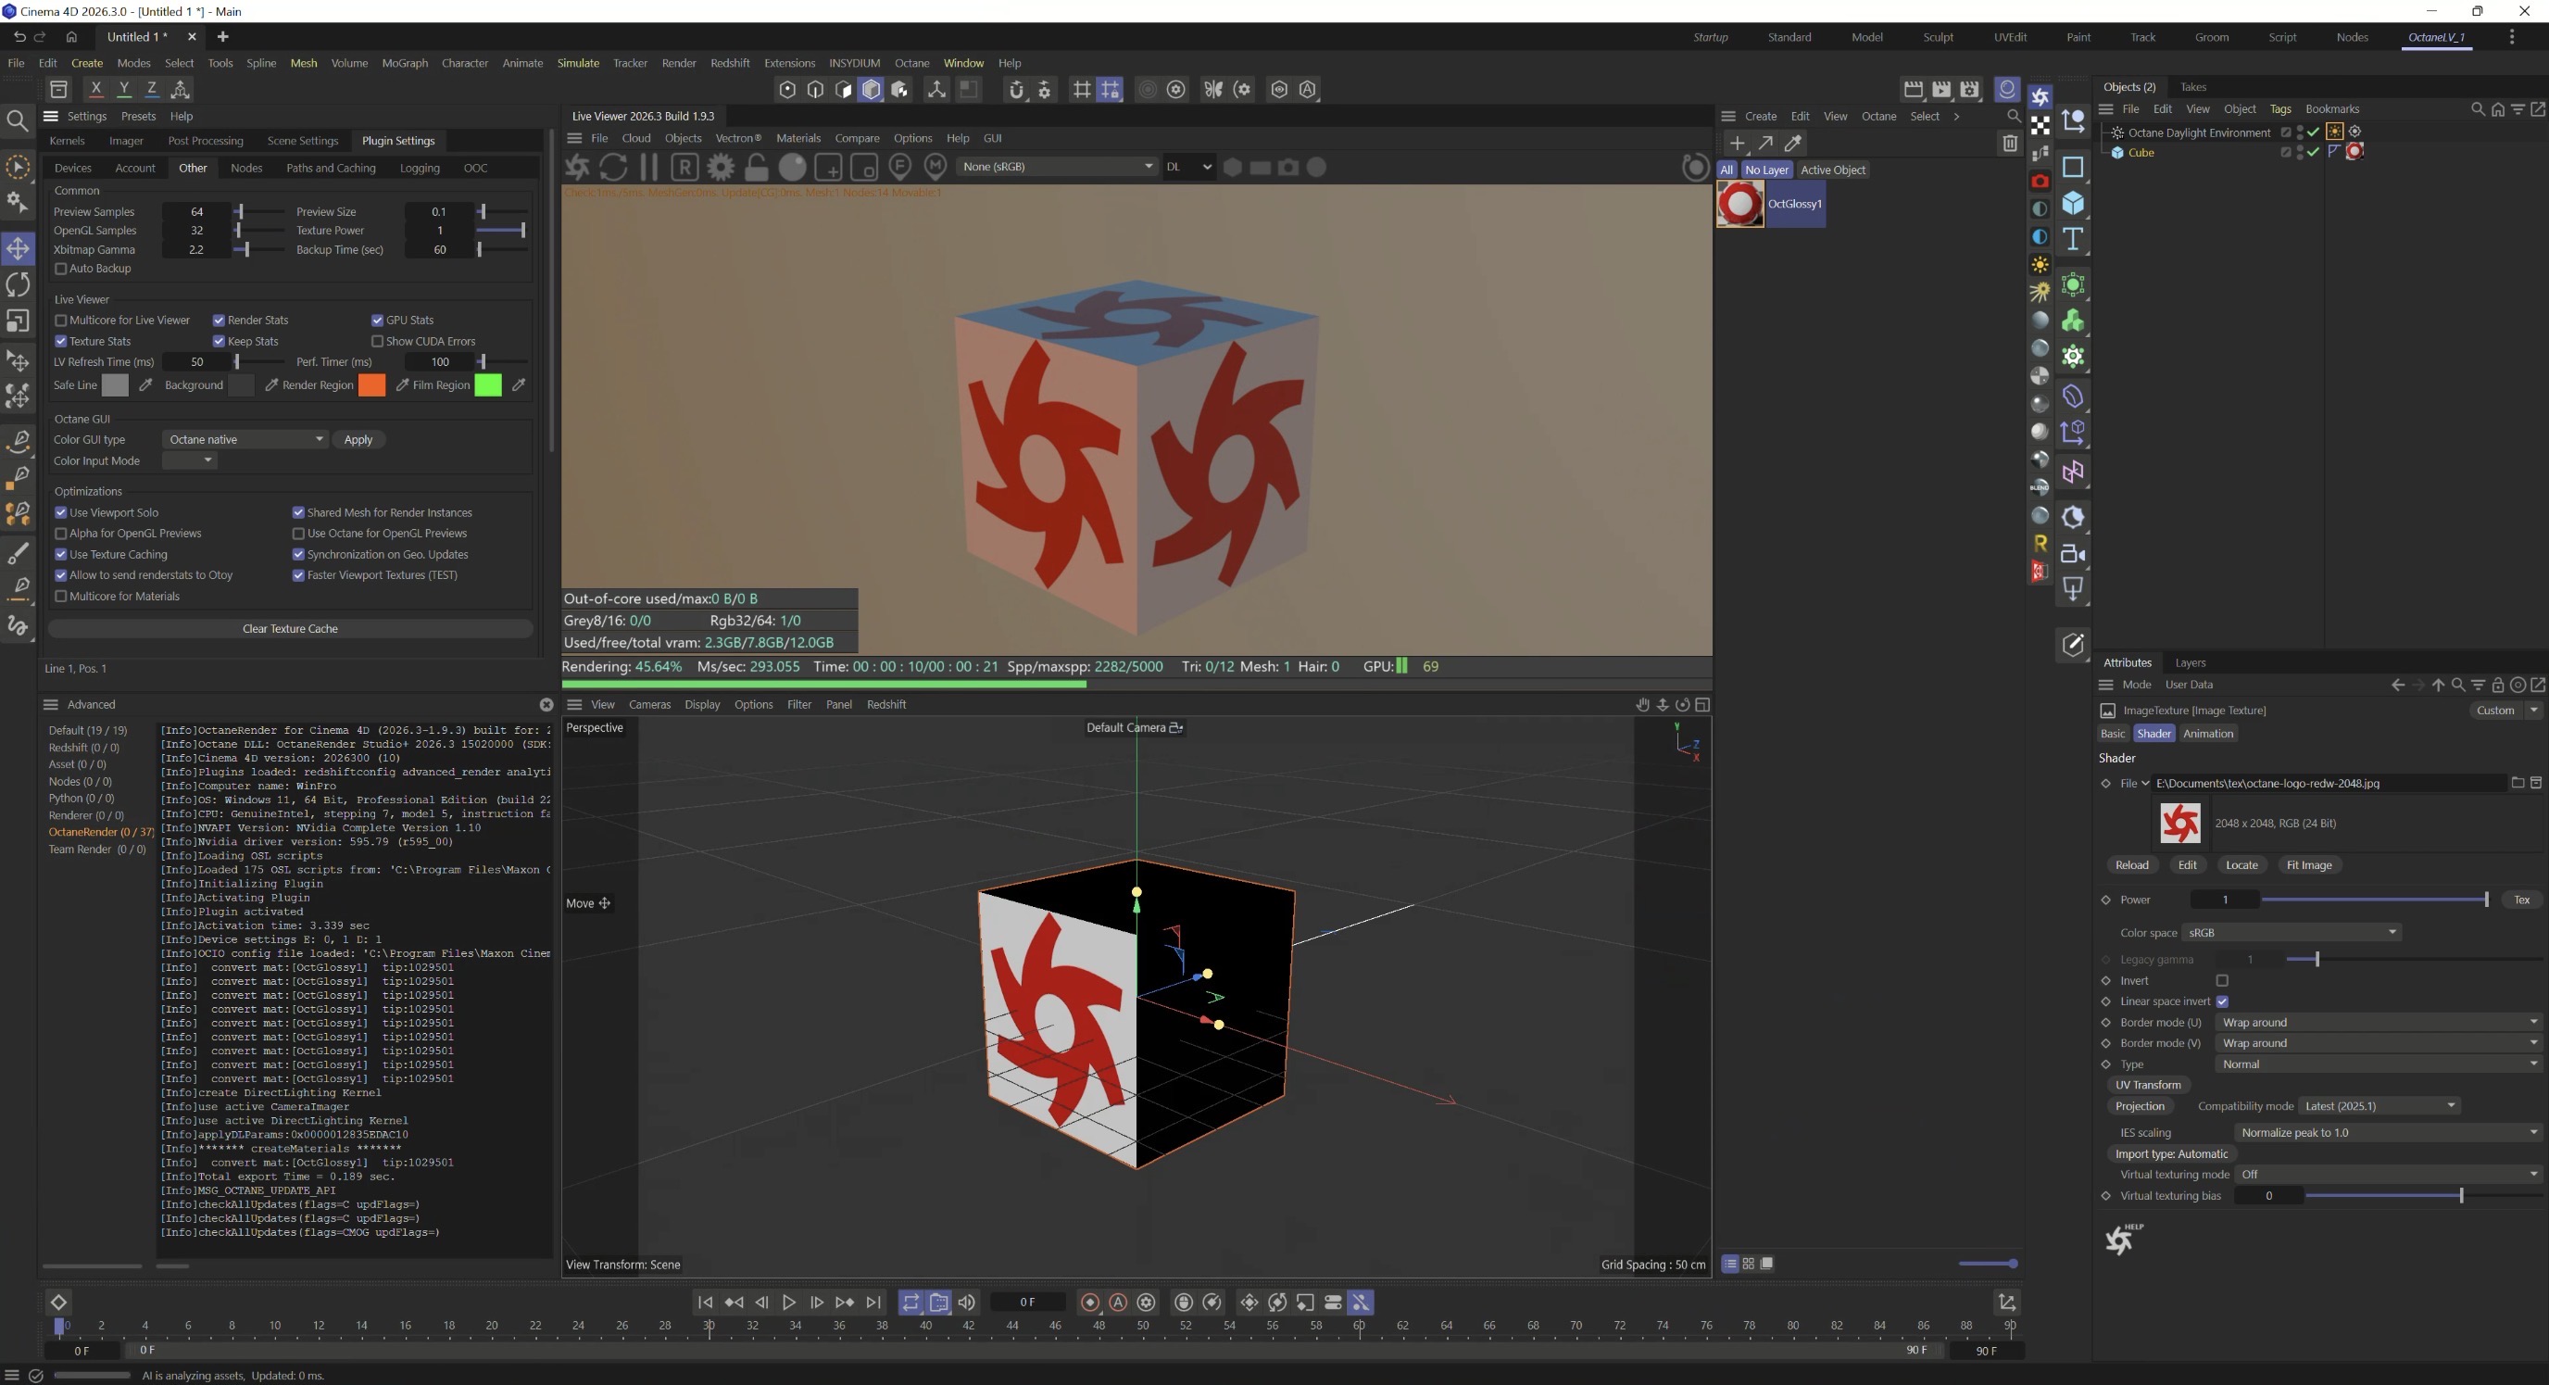Viewport: 2549px width, 1385px height.
Task: Open Color Input Mode dropdown
Action: 190,460
